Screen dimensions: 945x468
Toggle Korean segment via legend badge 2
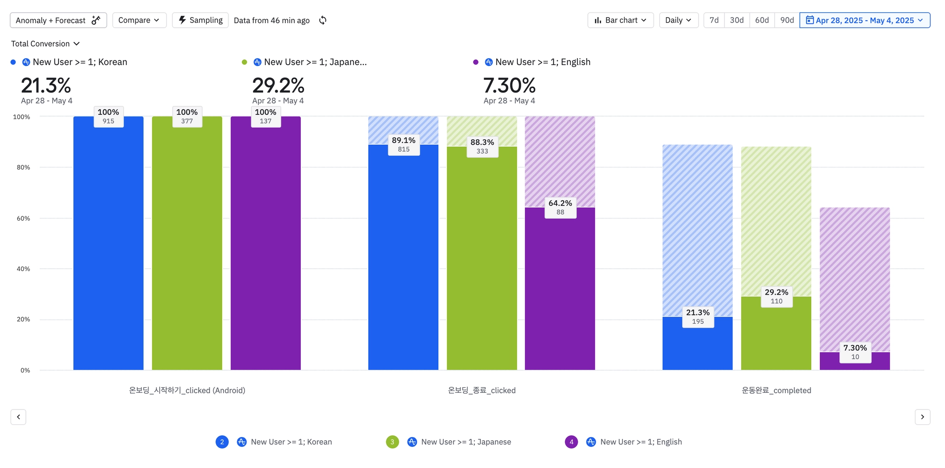tap(222, 442)
